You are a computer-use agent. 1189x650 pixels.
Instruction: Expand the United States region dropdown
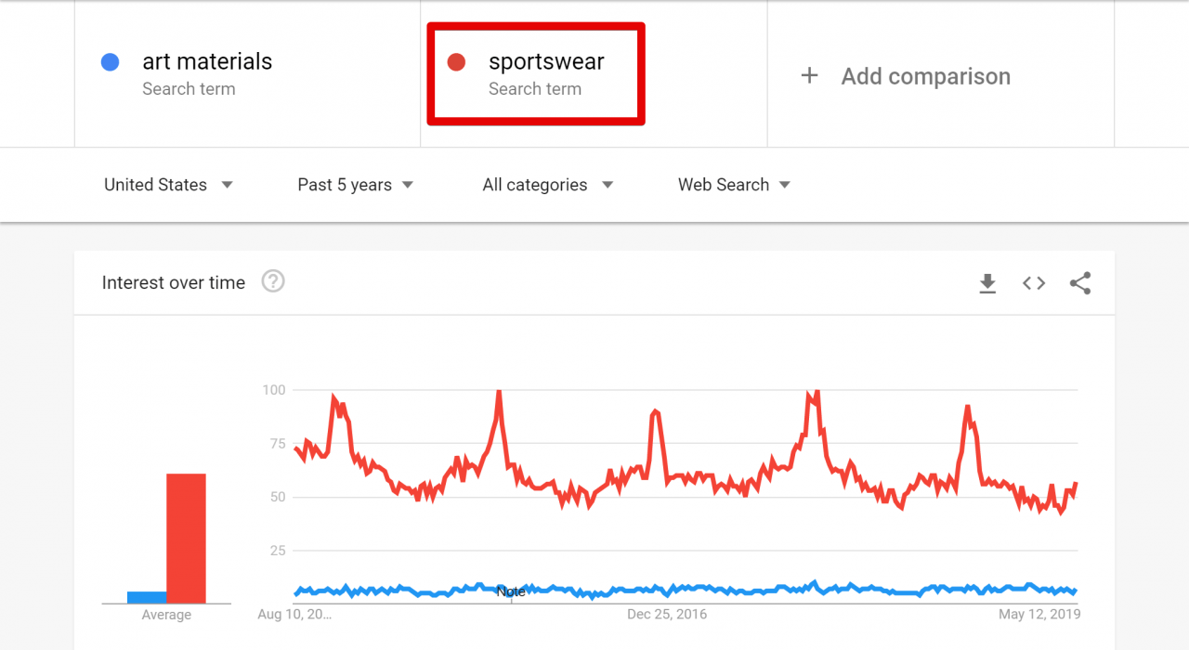[x=168, y=185]
